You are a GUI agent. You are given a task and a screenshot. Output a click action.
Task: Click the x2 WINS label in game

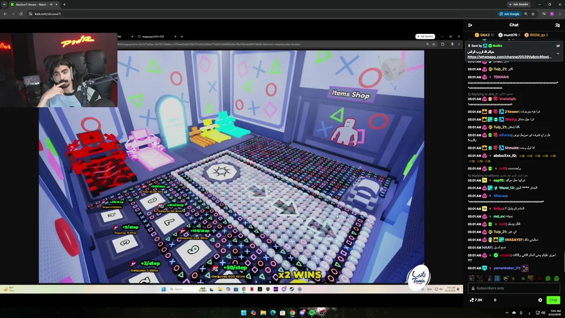(300, 276)
